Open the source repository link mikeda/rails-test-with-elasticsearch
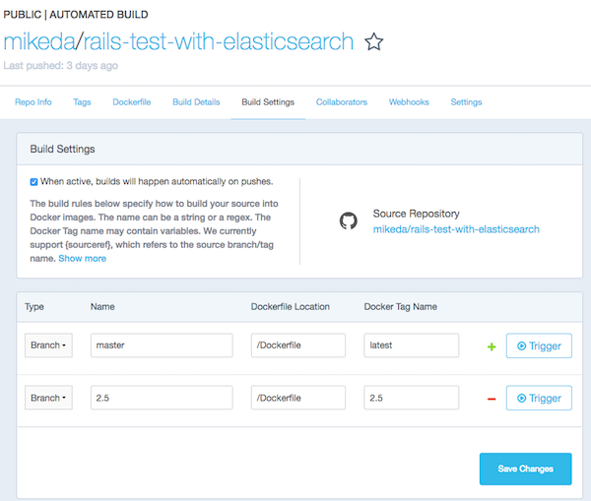 point(456,229)
